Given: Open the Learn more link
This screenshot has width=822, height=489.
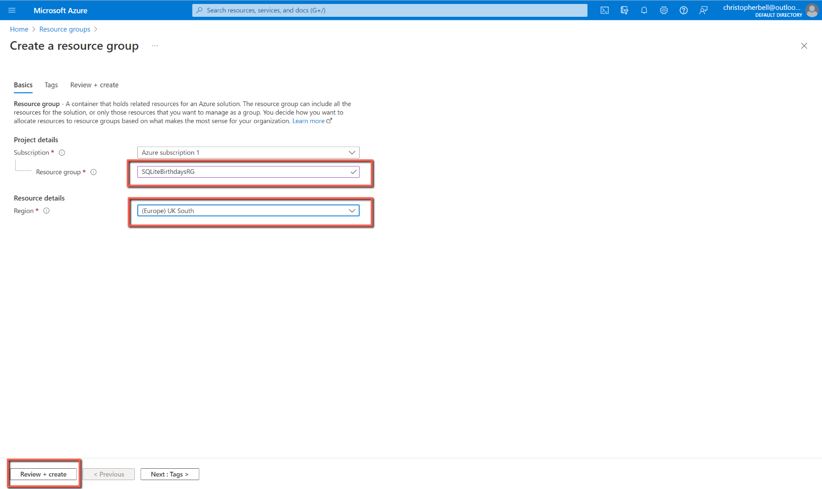Looking at the screenshot, I should pos(308,121).
